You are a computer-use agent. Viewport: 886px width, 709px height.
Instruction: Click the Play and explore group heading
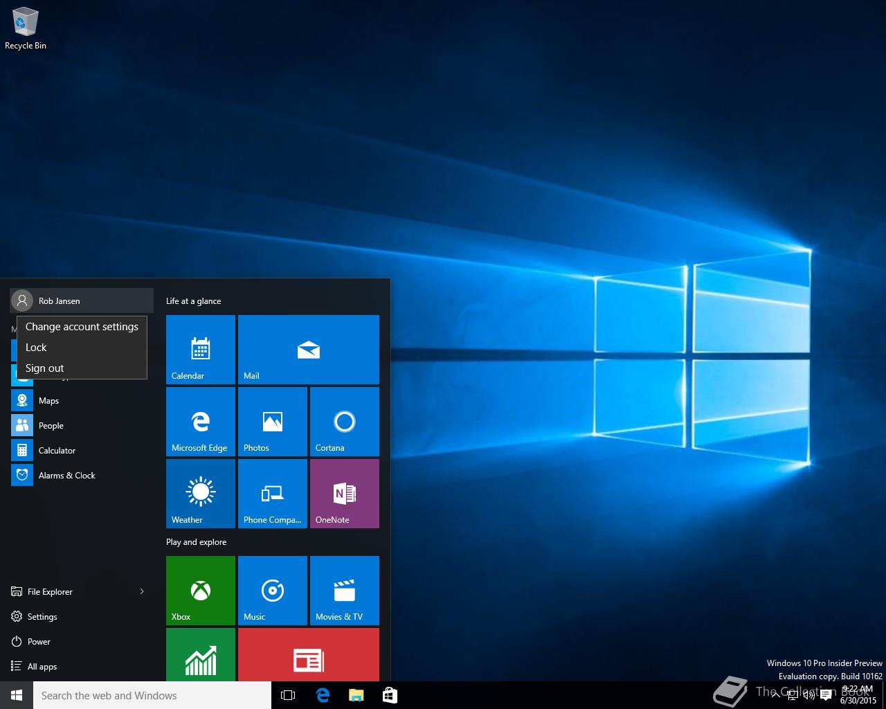click(x=197, y=542)
